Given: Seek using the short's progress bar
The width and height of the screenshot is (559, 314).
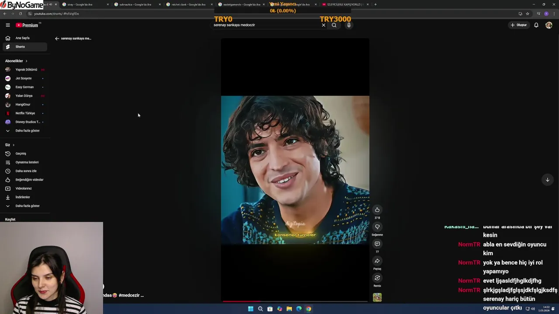Looking at the screenshot, I should 295,301.
